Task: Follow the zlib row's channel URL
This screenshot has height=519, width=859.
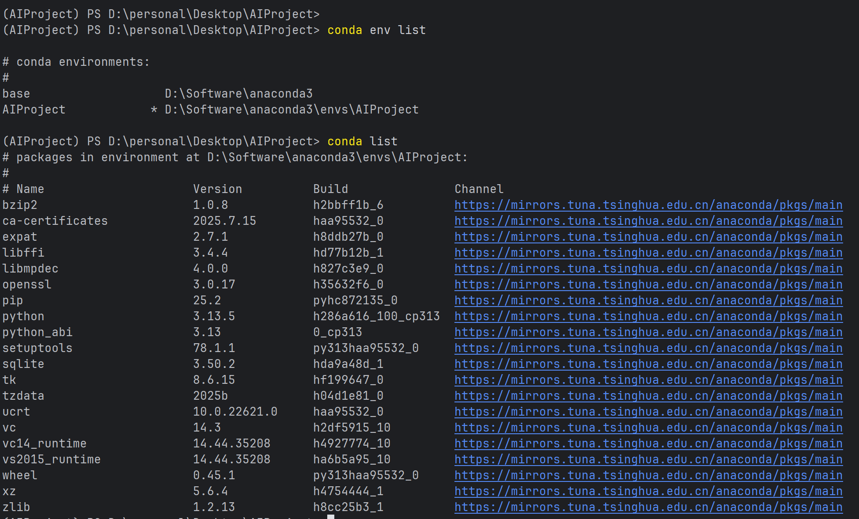Action: 648,507
